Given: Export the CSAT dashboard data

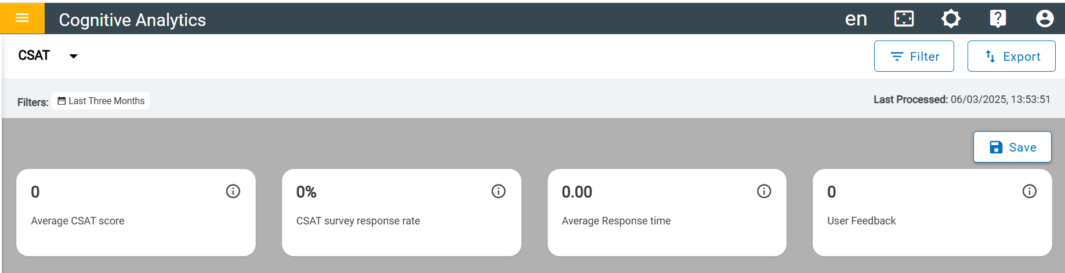Looking at the screenshot, I should pos(1011,56).
